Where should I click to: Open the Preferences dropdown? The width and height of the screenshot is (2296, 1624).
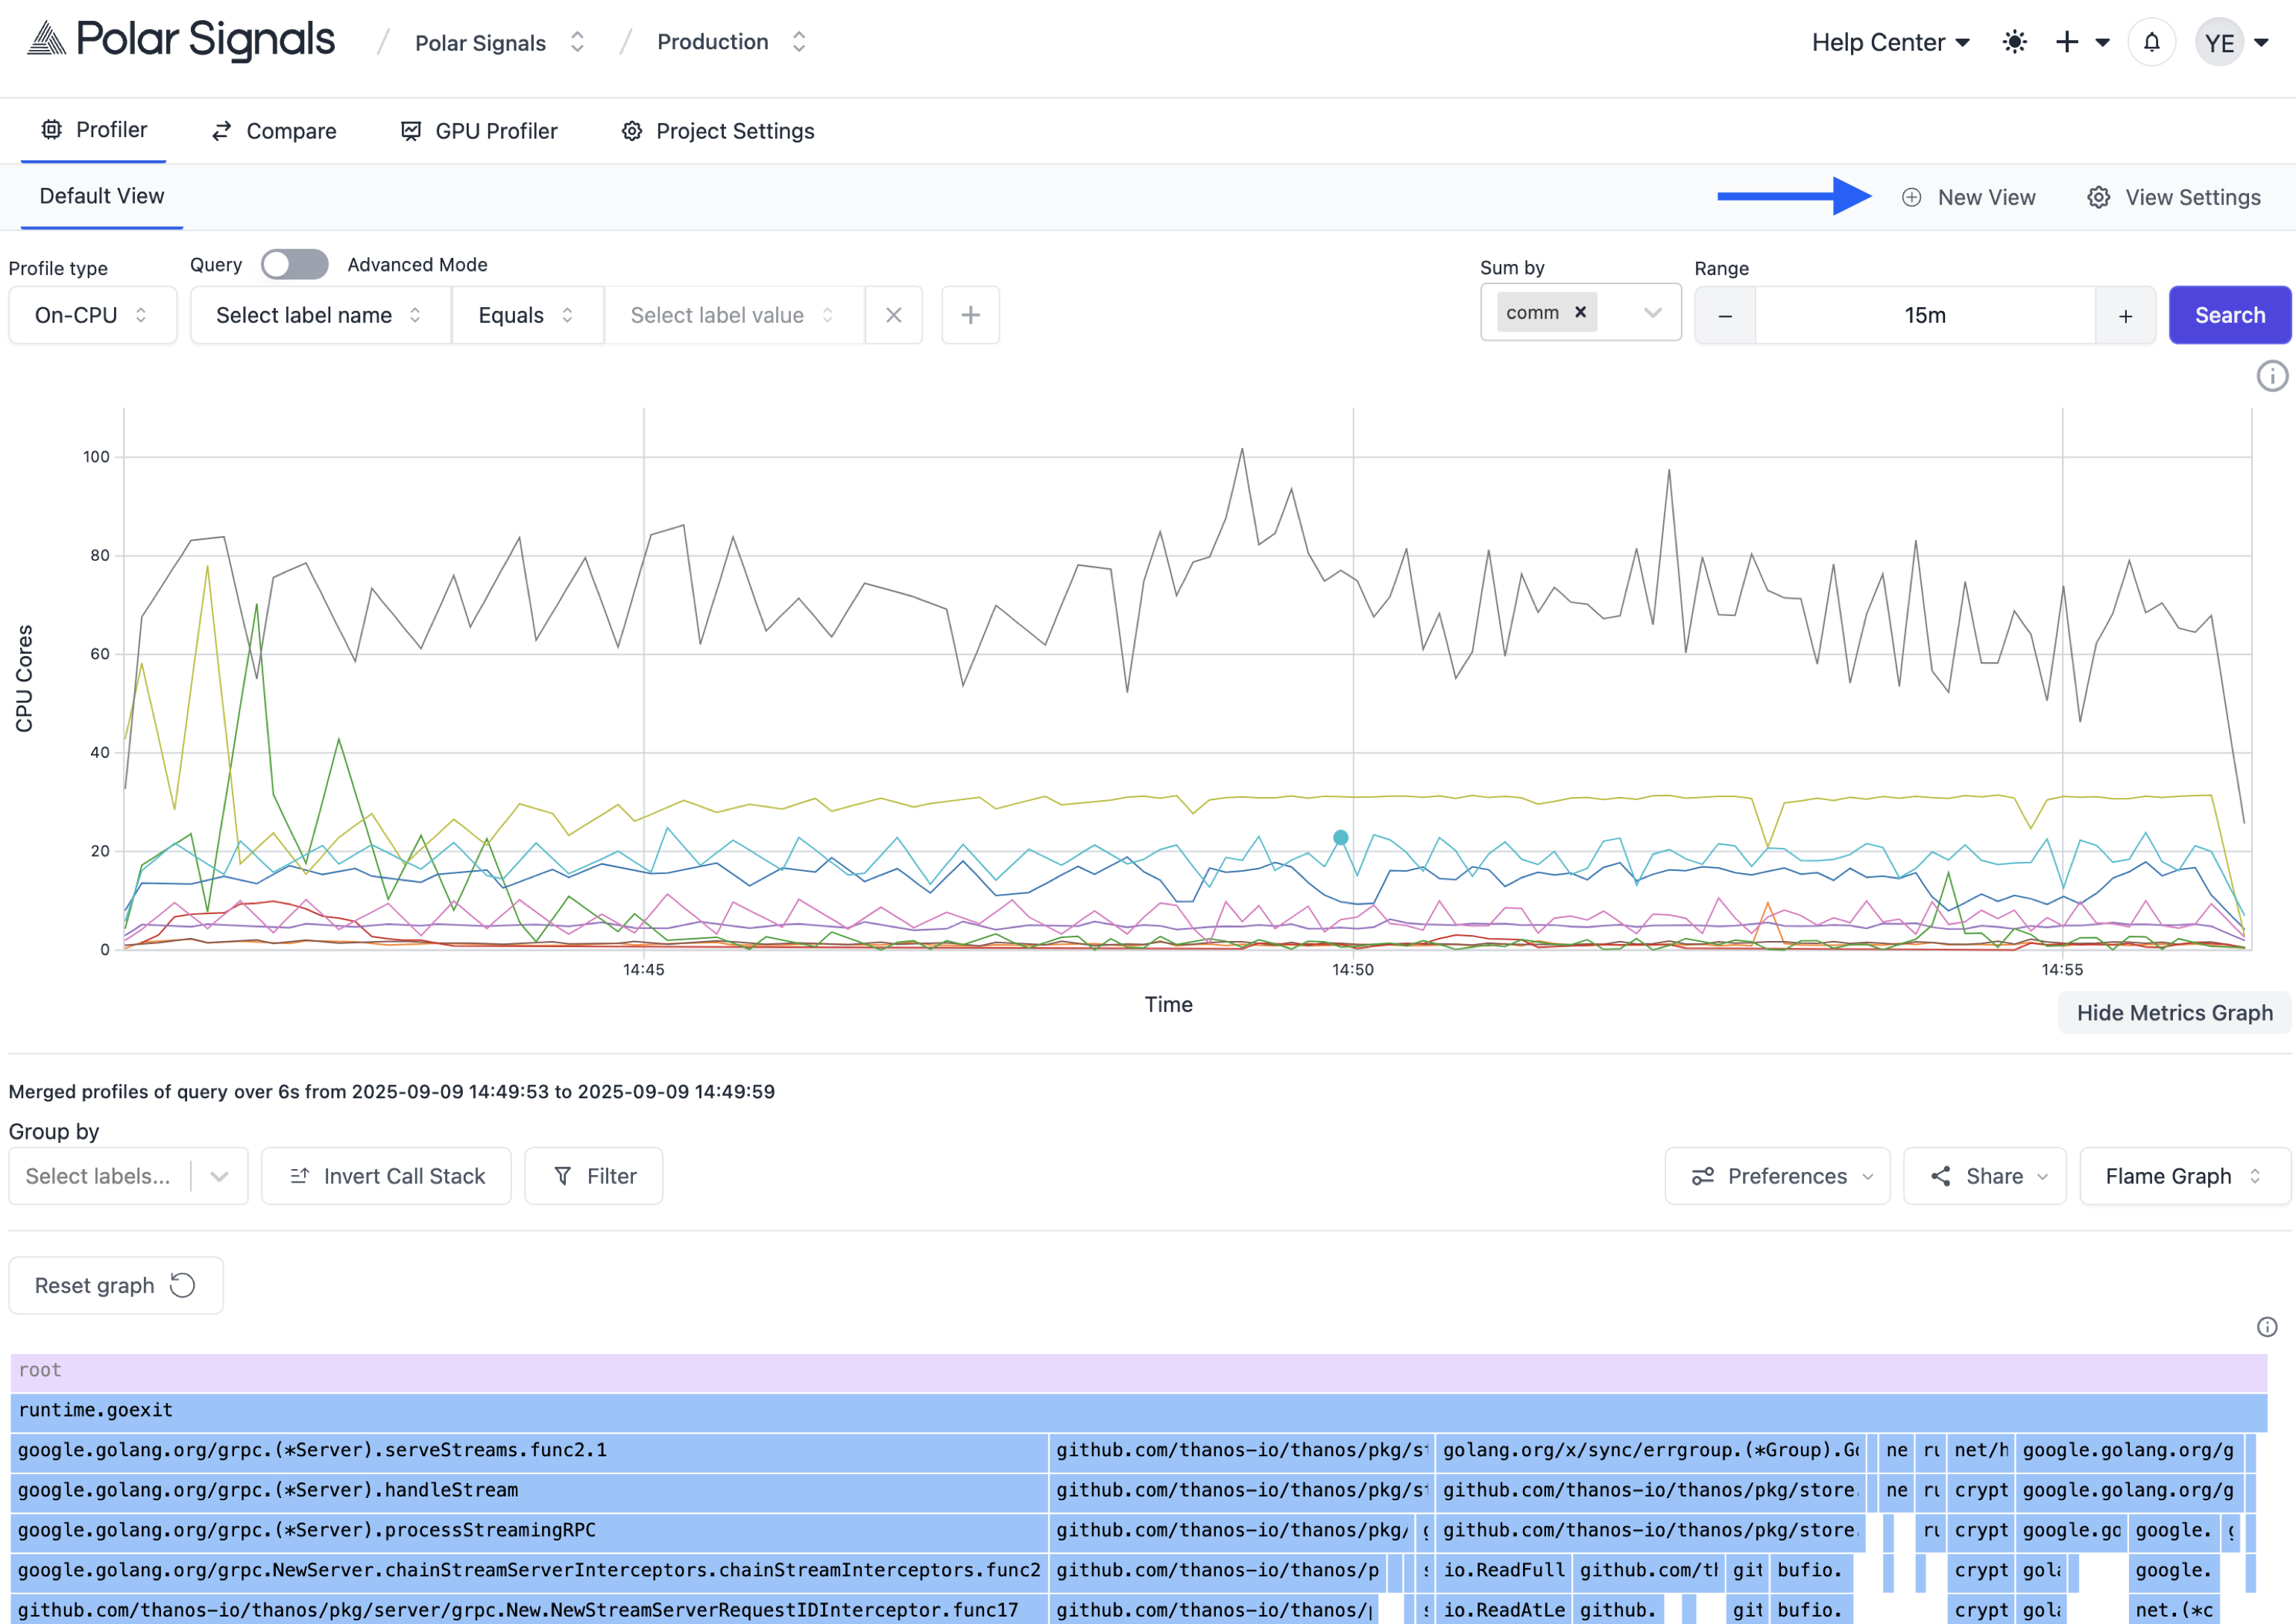tap(1777, 1176)
